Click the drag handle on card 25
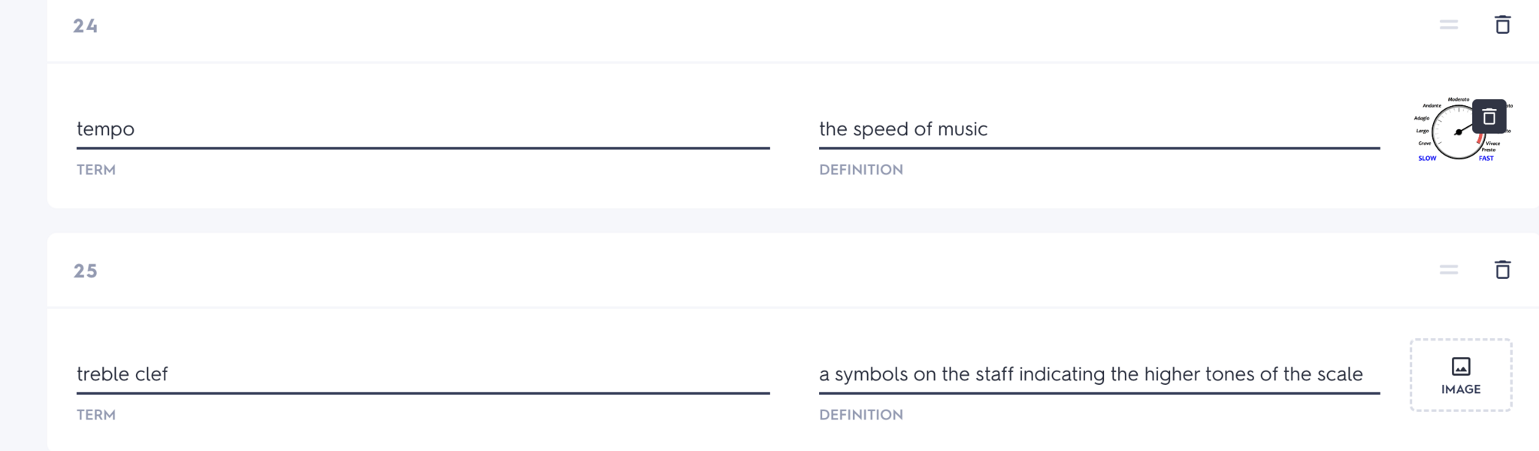Viewport: 1539px width, 451px height. click(x=1449, y=270)
